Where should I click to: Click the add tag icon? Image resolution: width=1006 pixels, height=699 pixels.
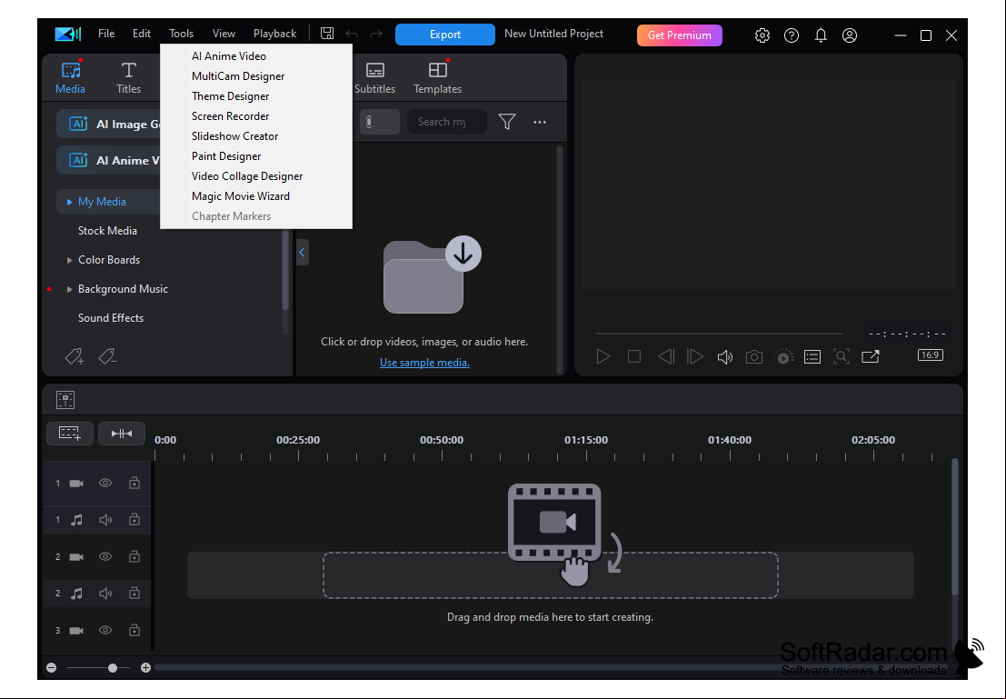pyautogui.click(x=75, y=356)
